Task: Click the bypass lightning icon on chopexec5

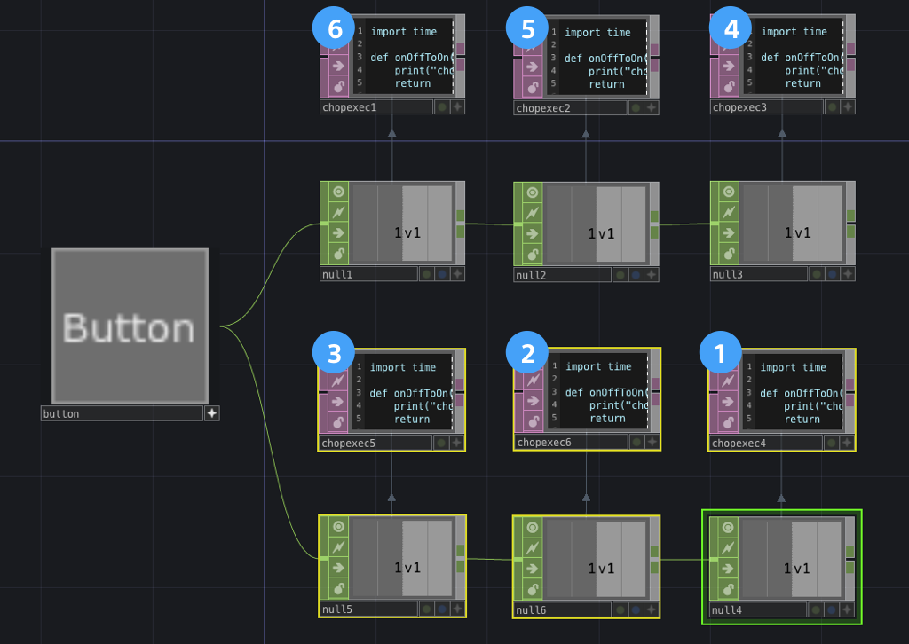Action: point(338,380)
